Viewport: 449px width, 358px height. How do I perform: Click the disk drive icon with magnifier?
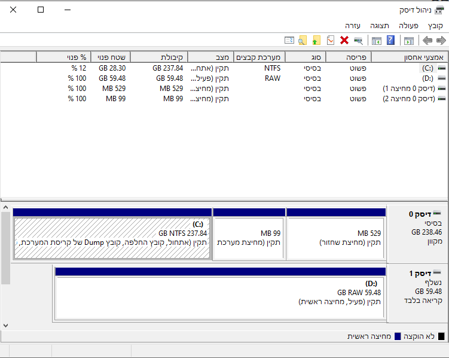pyautogui.click(x=358, y=41)
